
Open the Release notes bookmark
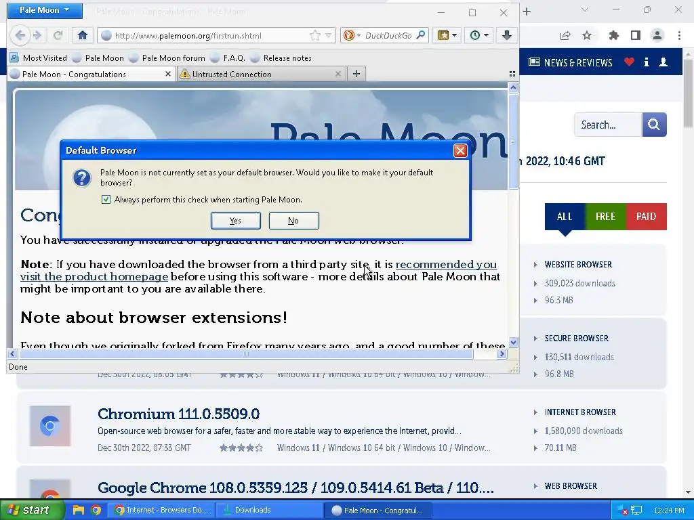(281, 58)
